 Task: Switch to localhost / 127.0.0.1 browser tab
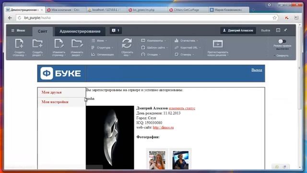[106, 10]
